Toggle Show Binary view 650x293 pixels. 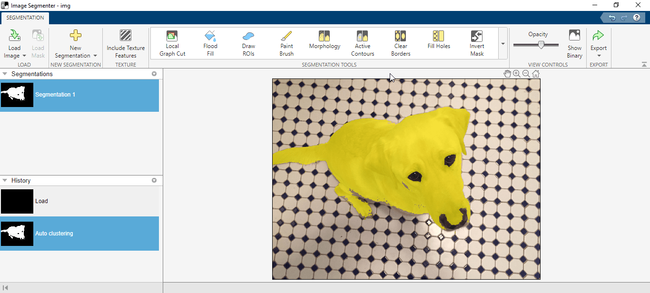[x=574, y=43]
